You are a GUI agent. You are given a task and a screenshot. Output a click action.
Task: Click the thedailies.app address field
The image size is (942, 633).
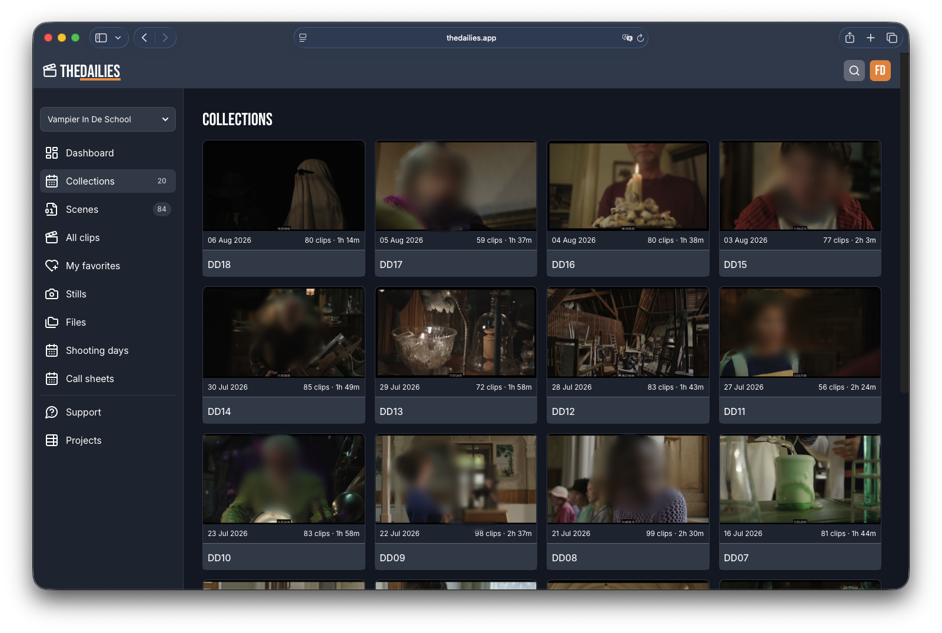point(471,38)
